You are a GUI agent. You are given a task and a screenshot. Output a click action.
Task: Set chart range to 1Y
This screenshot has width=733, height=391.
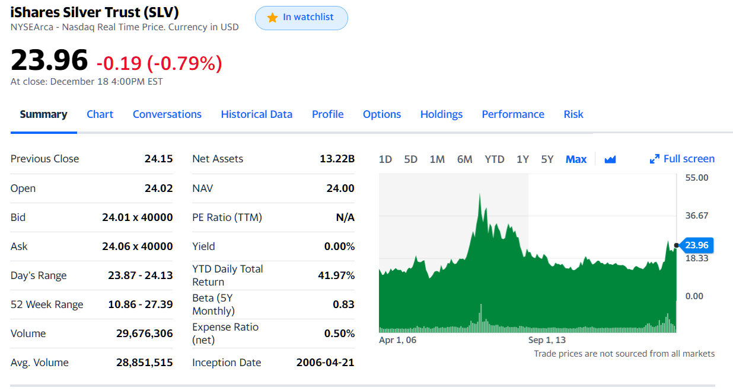(522, 159)
